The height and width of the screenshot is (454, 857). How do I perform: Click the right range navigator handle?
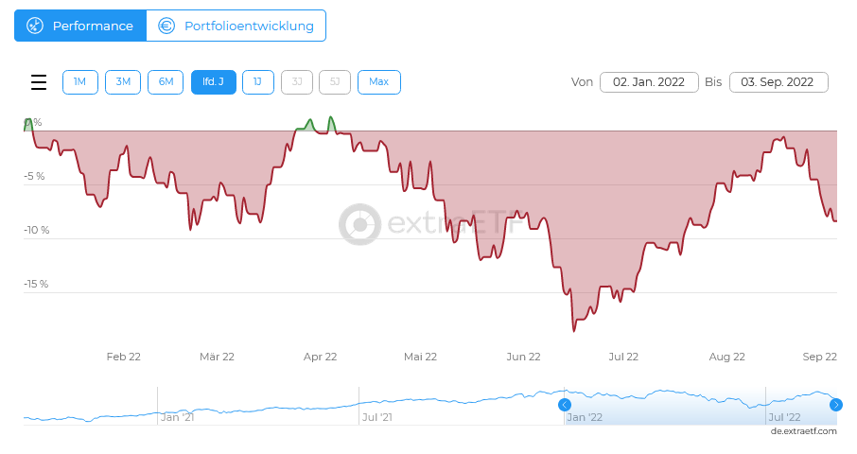tap(836, 405)
